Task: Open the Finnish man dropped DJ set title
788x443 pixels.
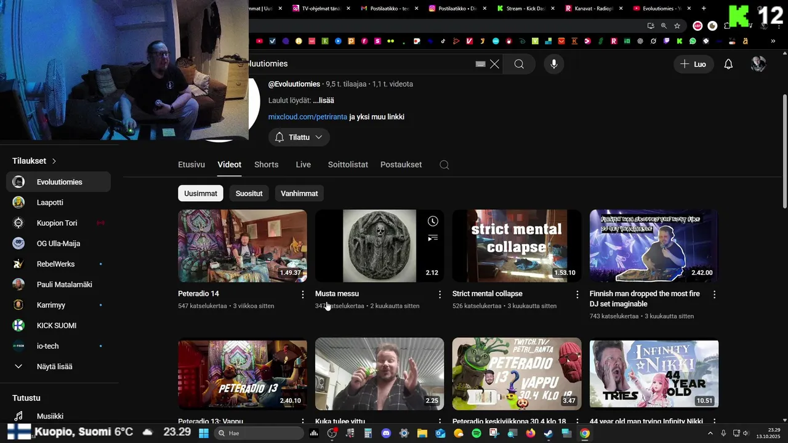Action: point(645,299)
